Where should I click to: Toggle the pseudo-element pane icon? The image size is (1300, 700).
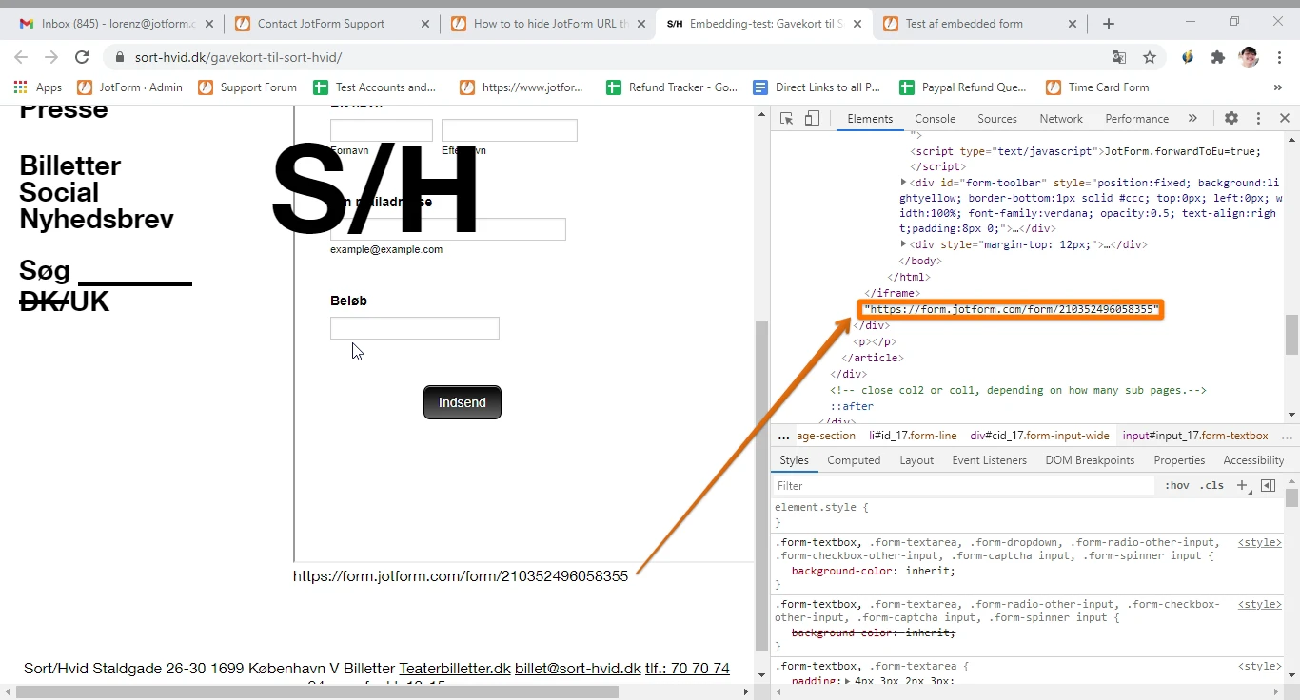pos(1268,485)
